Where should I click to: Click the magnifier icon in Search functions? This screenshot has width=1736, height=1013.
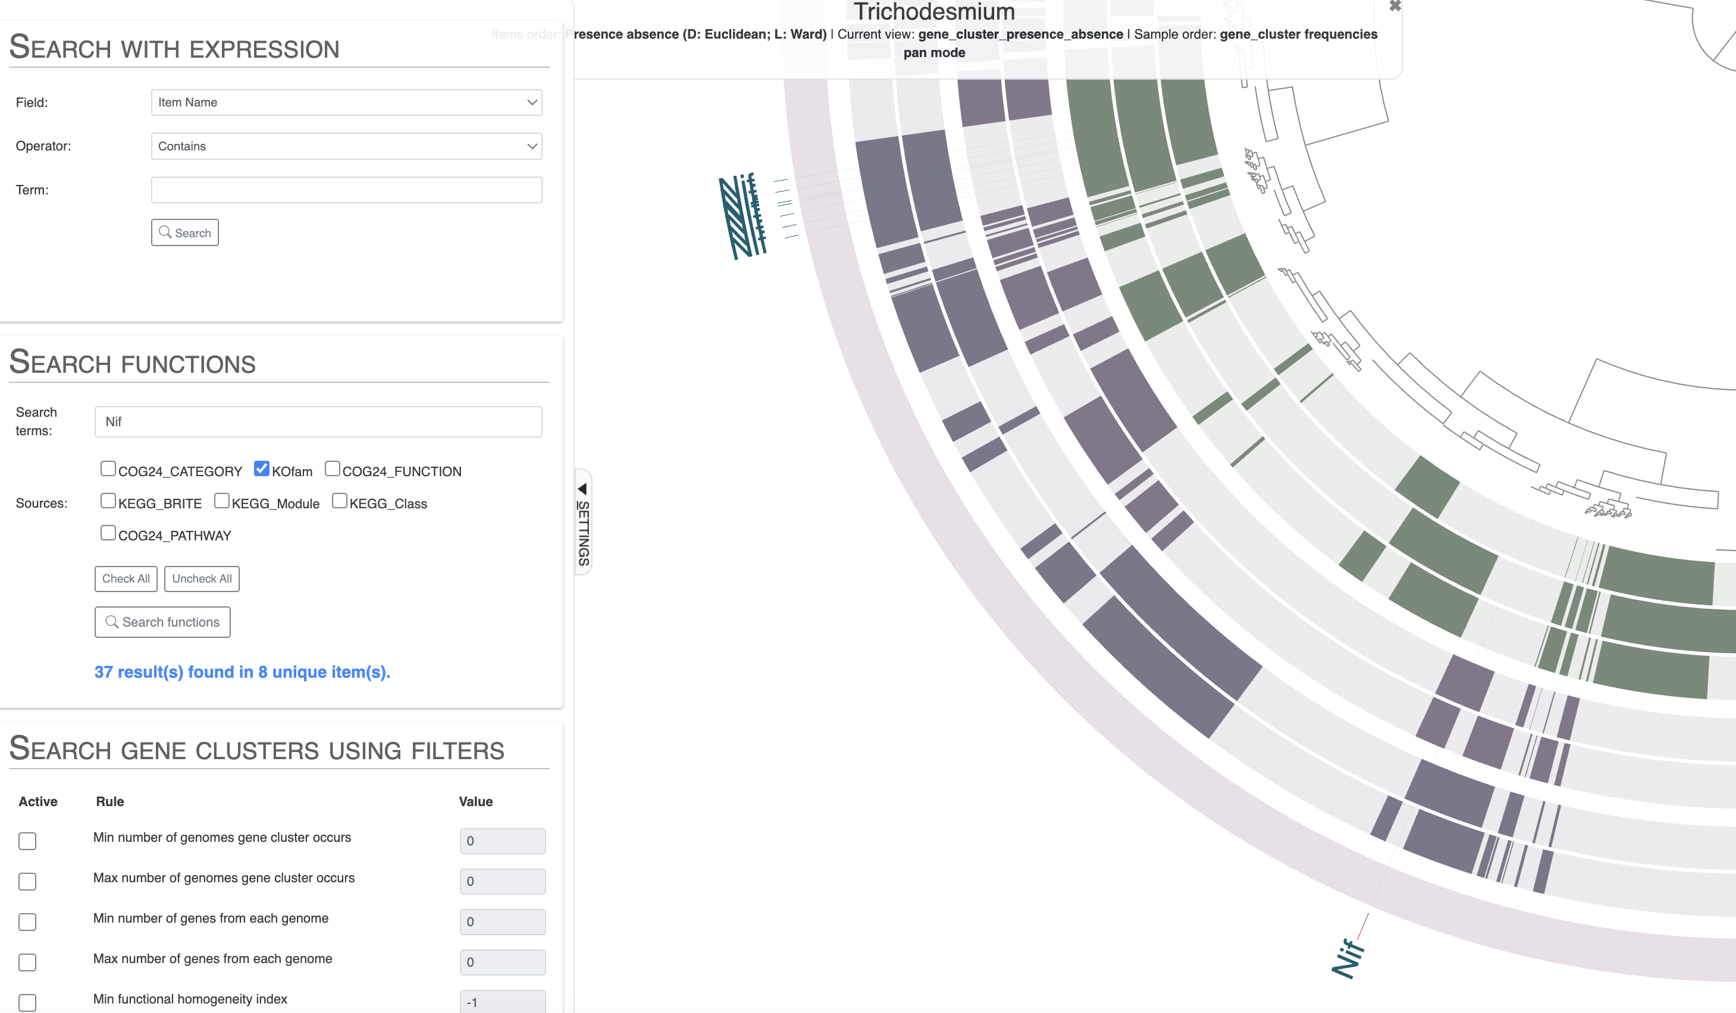[x=112, y=621]
